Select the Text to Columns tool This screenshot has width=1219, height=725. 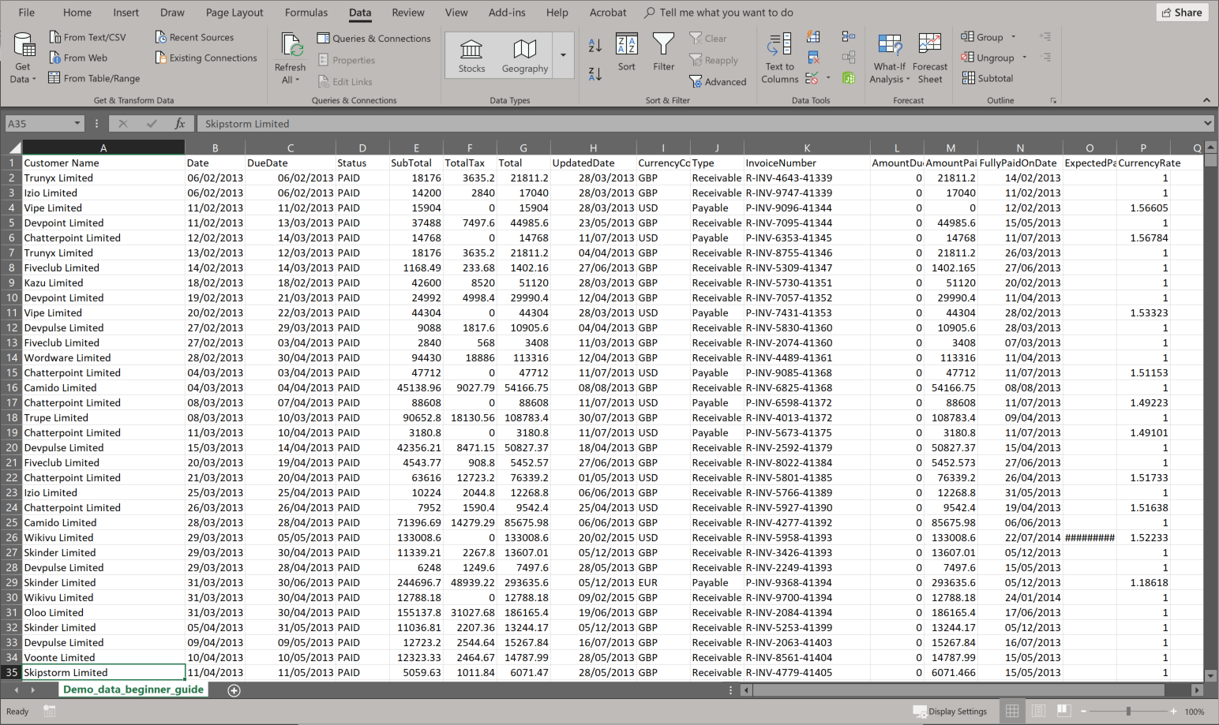[779, 58]
